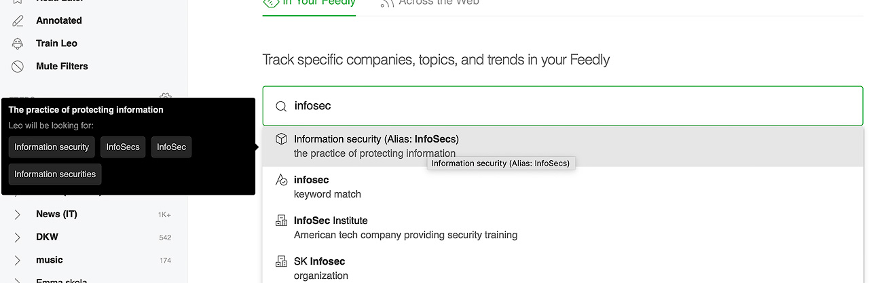Switch to the Across the Web tab

click(430, 4)
